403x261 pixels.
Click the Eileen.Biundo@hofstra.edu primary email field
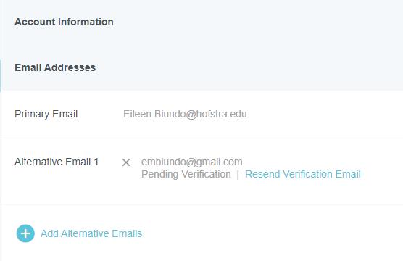click(x=185, y=114)
